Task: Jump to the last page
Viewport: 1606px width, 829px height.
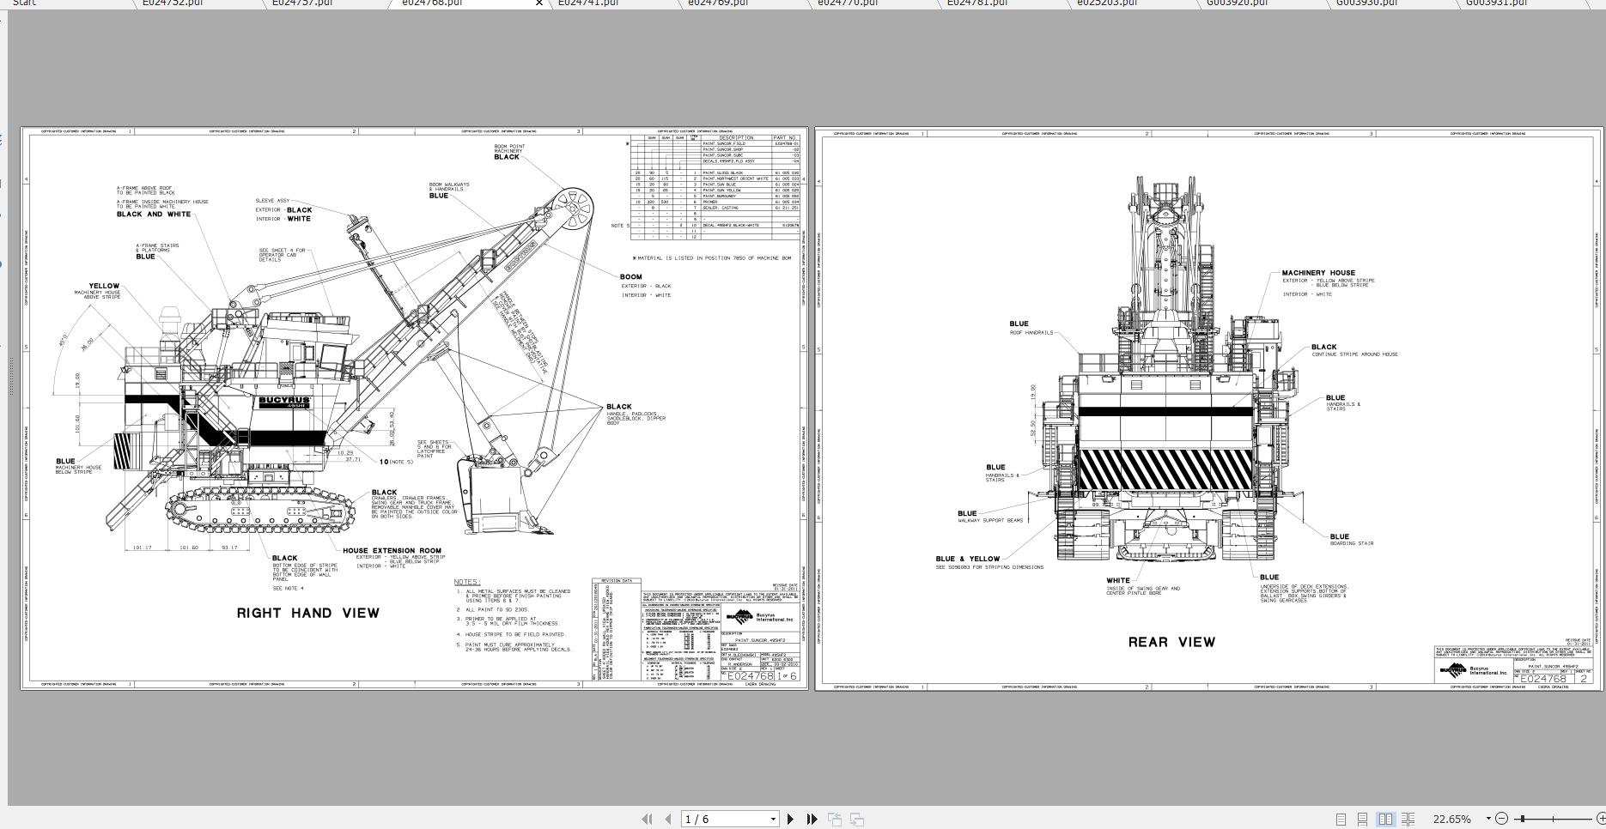Action: point(812,818)
